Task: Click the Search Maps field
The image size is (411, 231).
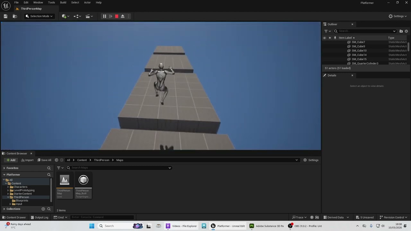Action: (119, 168)
